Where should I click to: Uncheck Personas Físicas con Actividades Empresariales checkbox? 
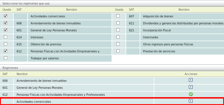pos(6,51)
